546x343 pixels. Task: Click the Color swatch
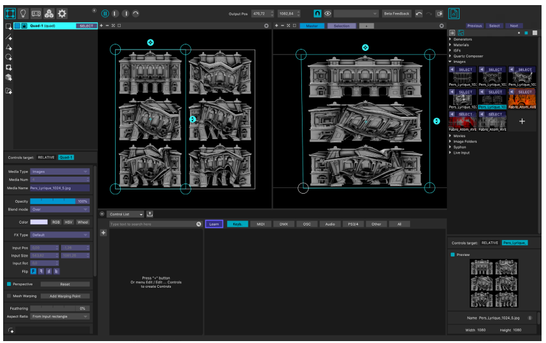[x=39, y=222]
